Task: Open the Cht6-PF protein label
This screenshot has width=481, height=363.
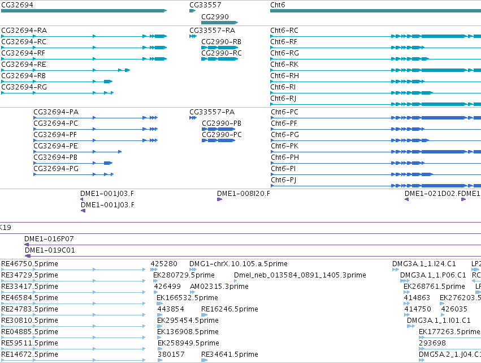Action: (284, 123)
